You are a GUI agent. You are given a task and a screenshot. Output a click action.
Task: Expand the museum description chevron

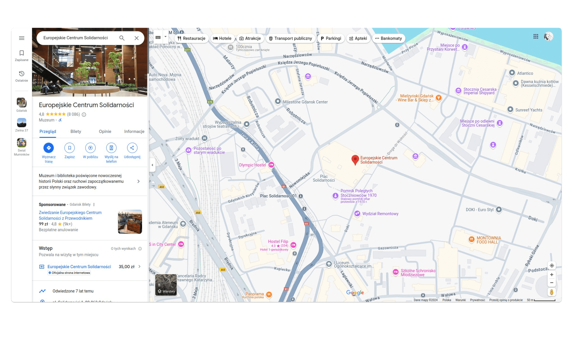coord(138,181)
